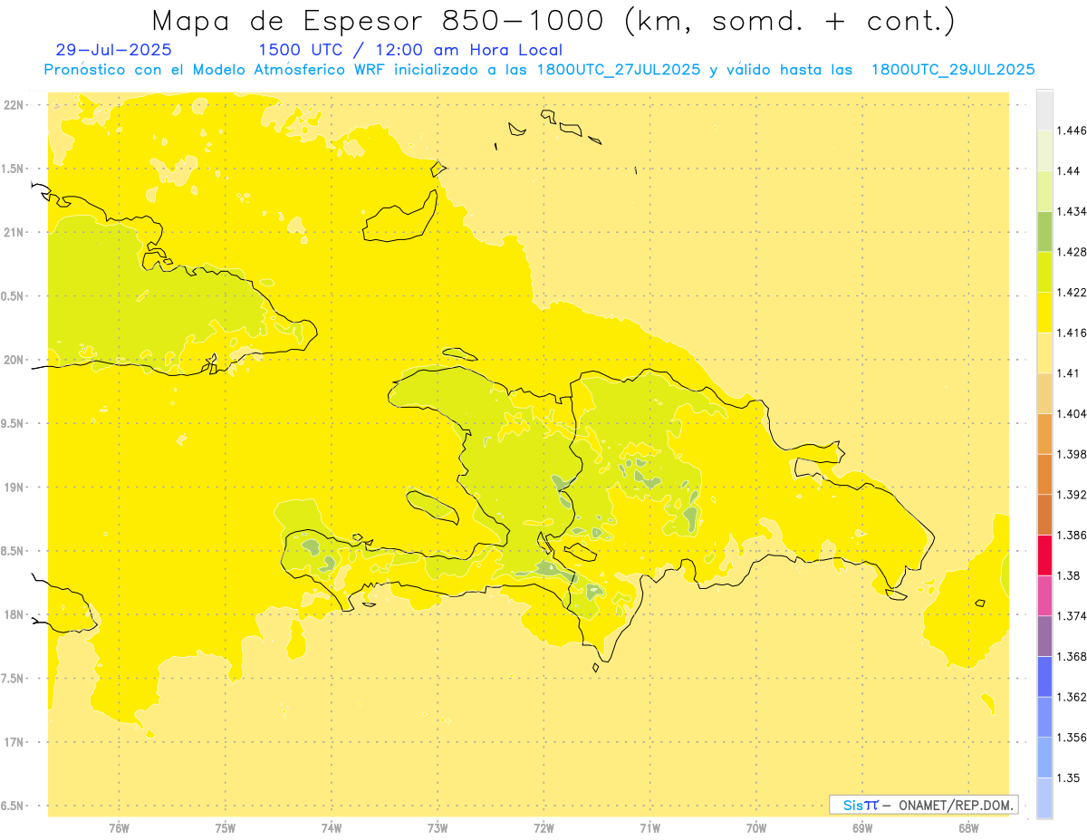This screenshot has width=1087, height=840.
Task: Click the legend value 1.404
Action: click(x=1073, y=413)
